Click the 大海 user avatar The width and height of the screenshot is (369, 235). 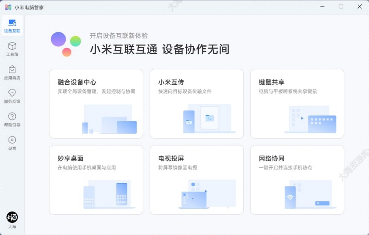point(12,217)
